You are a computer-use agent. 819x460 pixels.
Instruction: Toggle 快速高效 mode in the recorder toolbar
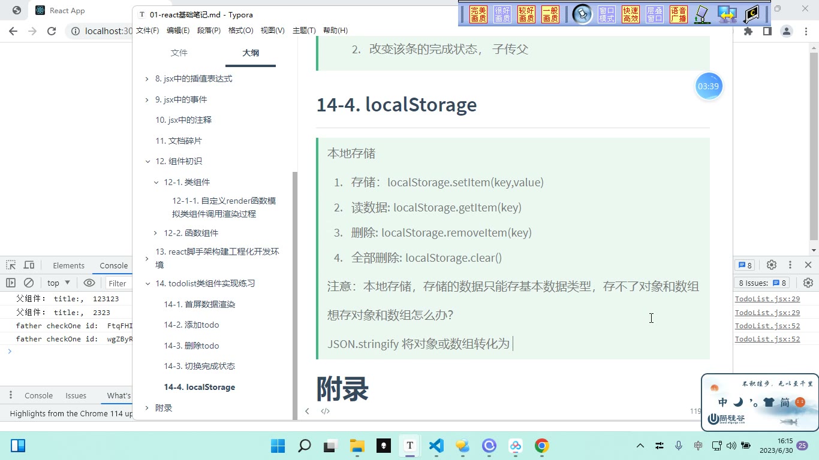click(x=631, y=14)
